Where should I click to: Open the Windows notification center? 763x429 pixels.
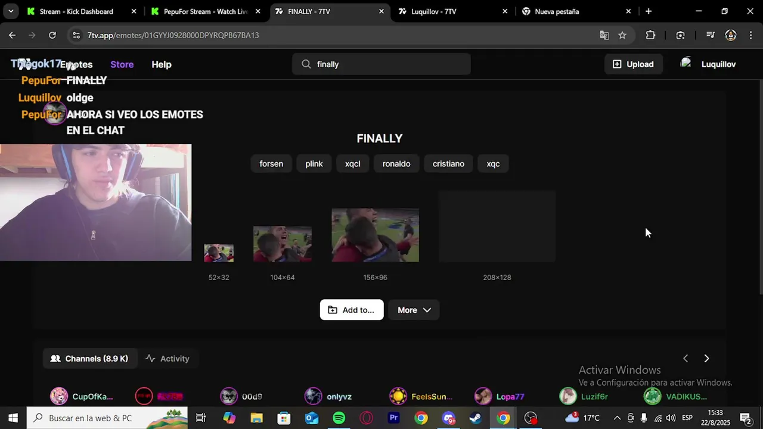click(x=745, y=418)
